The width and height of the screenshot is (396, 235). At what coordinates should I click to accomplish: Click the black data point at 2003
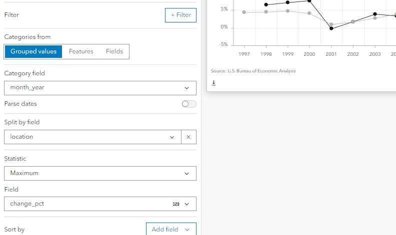(x=375, y=14)
